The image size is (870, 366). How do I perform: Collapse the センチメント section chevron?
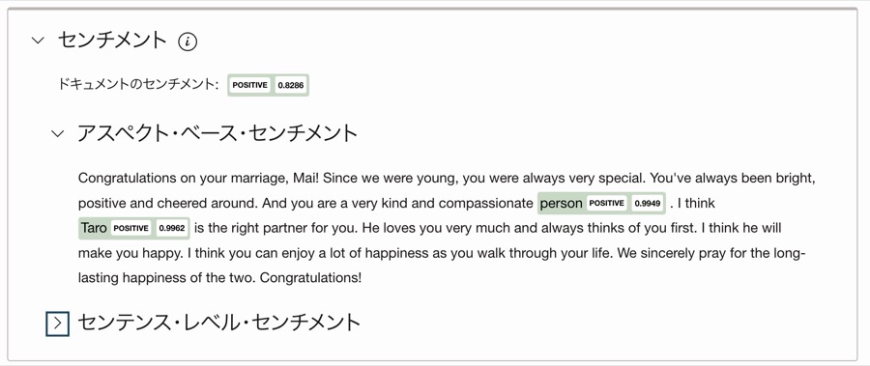tap(38, 41)
